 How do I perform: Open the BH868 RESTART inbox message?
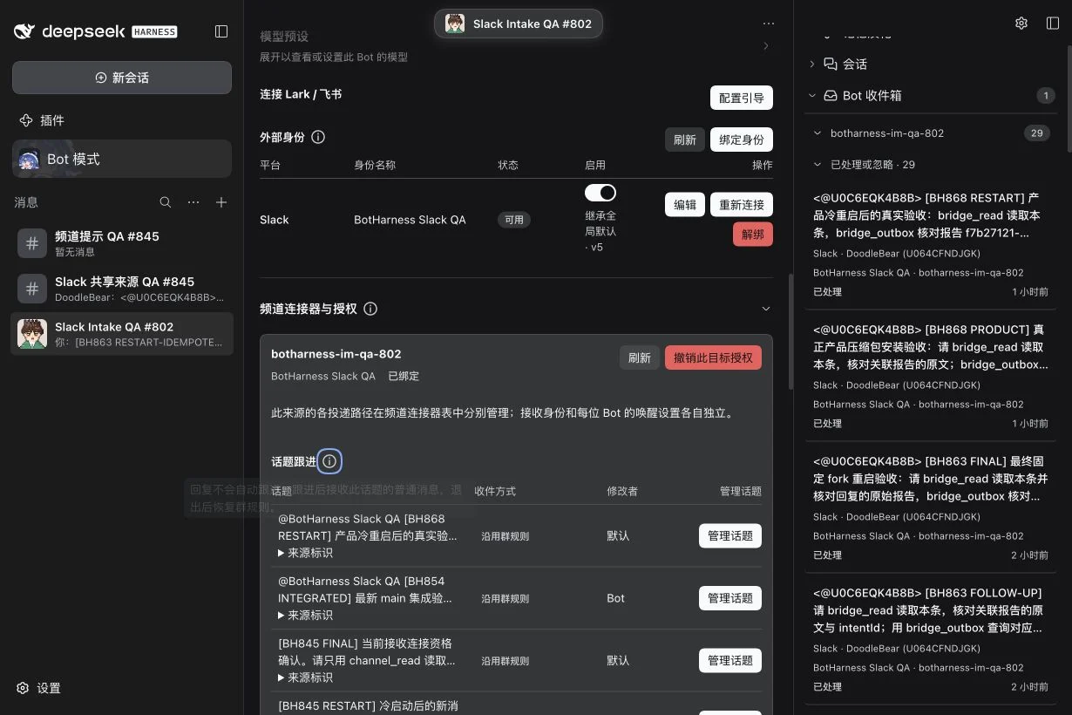click(930, 244)
